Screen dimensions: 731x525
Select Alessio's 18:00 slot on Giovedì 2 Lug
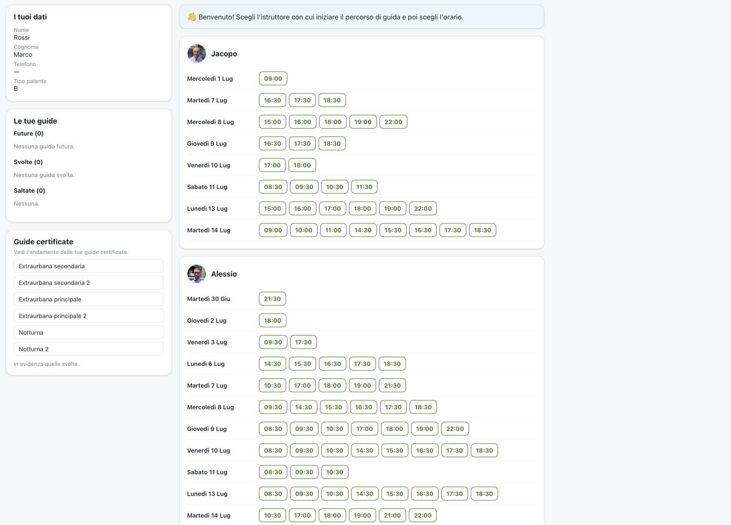coord(272,321)
